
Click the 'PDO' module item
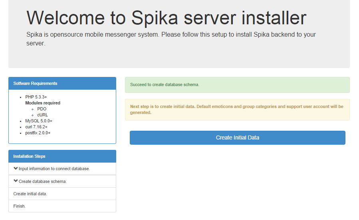coord(42,109)
